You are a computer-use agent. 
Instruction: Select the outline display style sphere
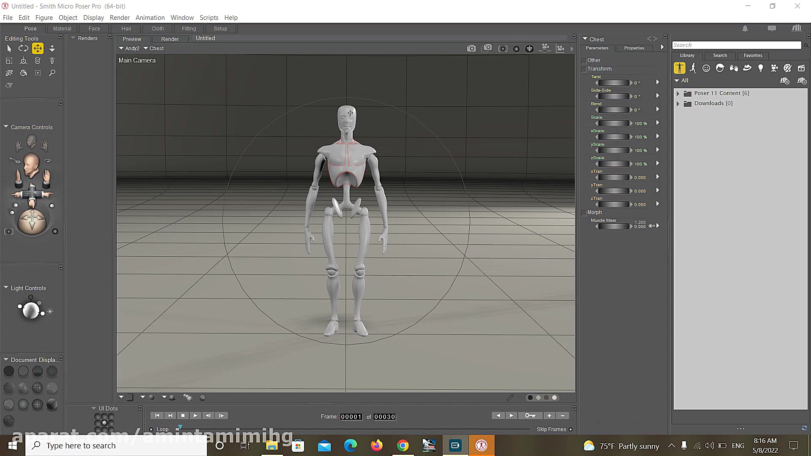coord(23,371)
